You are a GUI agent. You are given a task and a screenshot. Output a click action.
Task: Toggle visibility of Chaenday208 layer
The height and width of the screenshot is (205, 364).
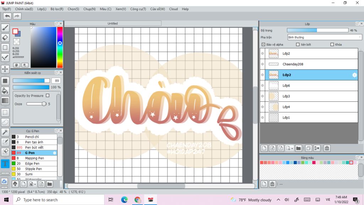pos(263,64)
